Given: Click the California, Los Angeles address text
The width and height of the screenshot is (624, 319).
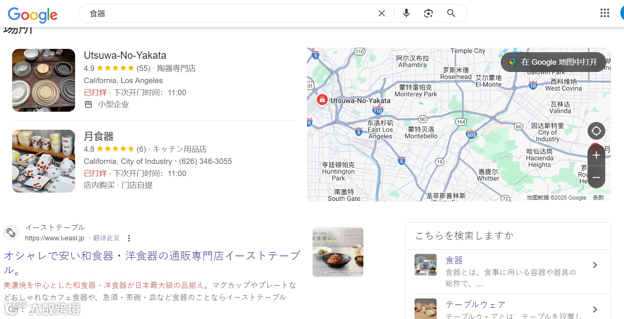Looking at the screenshot, I should [x=123, y=80].
